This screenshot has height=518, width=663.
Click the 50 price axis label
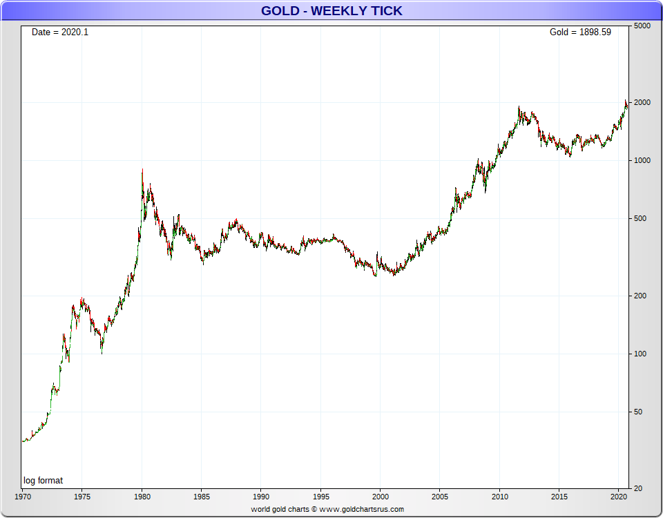[638, 412]
